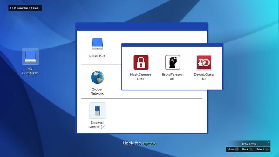Click the Down&Out.exe file name label
The image size is (279, 157).
click(x=204, y=77)
